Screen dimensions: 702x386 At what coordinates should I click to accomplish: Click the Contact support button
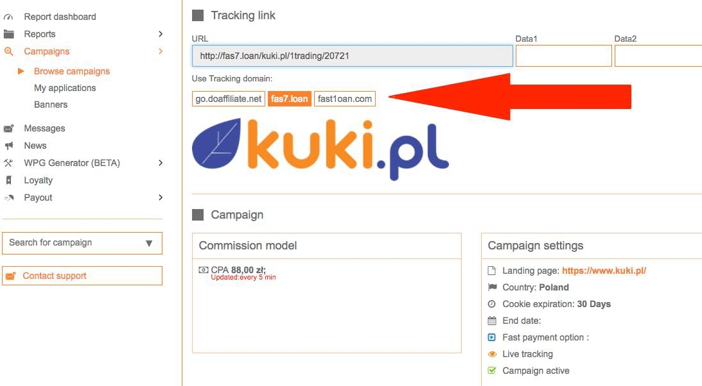pyautogui.click(x=82, y=276)
